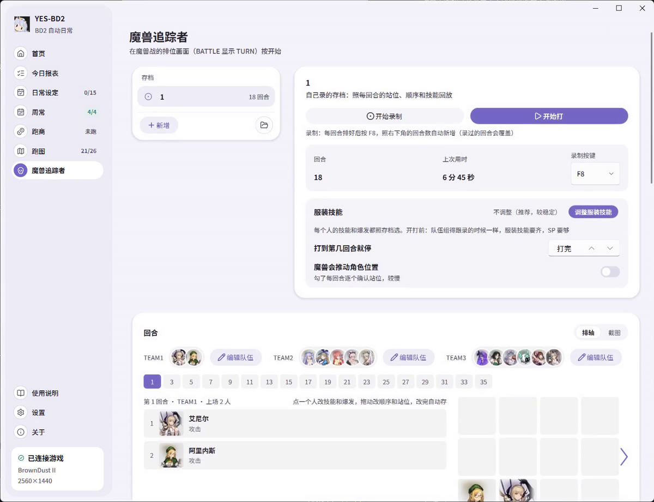This screenshot has width=654, height=502.
Task: Click the 魔兽追踪者 purple sidebar icon
Action: coord(21,171)
